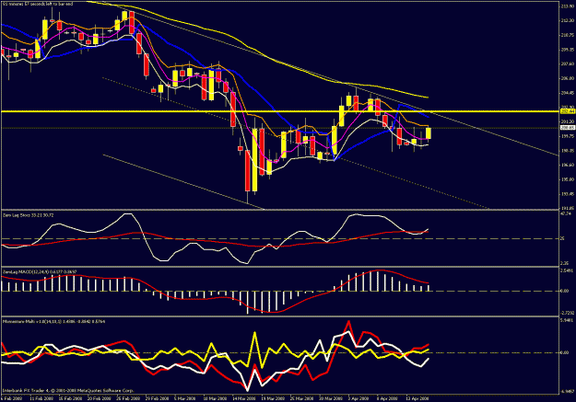This screenshot has height=402, width=576.
Task: Click the MACD scale value 2.5491
Action: pyautogui.click(x=567, y=270)
